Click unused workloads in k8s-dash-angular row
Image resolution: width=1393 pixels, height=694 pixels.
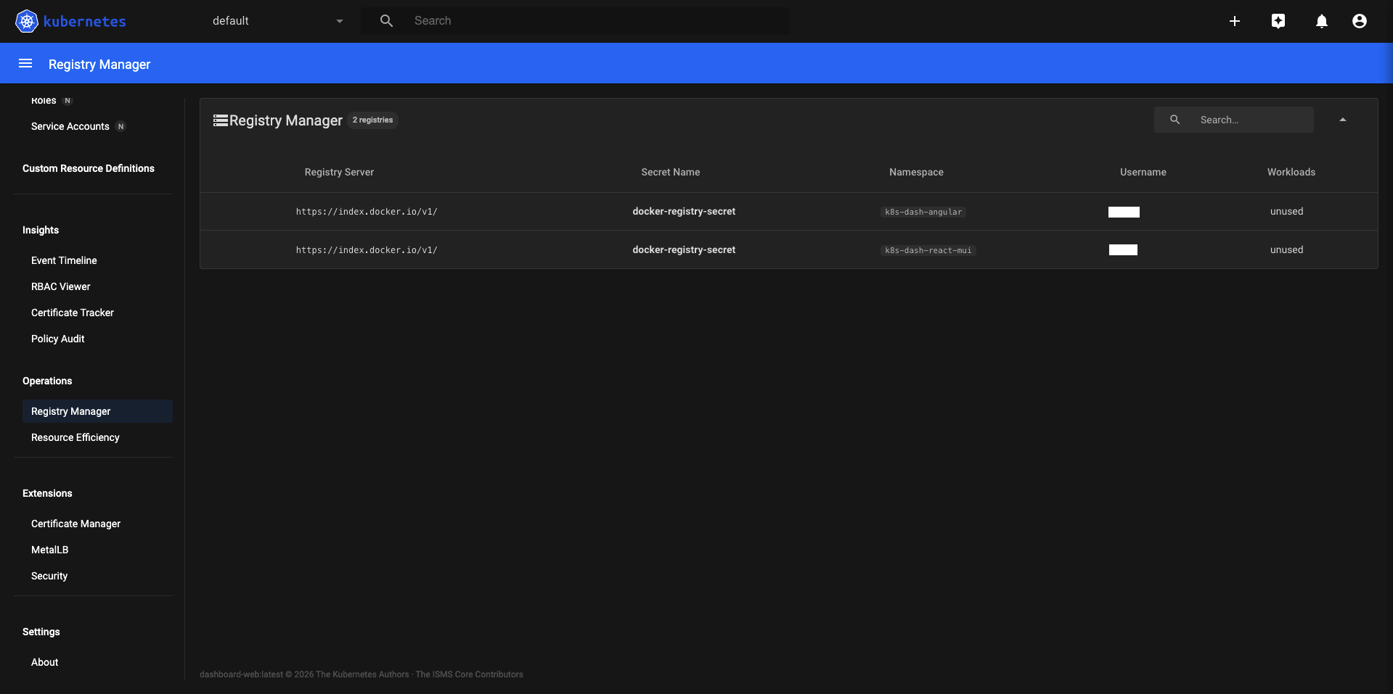tap(1287, 212)
